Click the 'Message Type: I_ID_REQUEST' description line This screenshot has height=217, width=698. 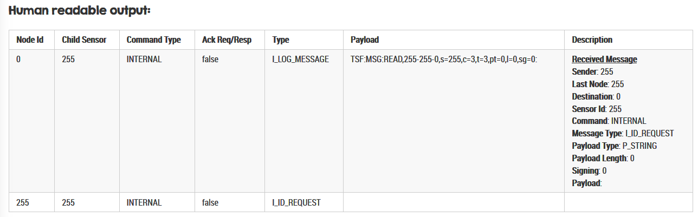coord(623,134)
